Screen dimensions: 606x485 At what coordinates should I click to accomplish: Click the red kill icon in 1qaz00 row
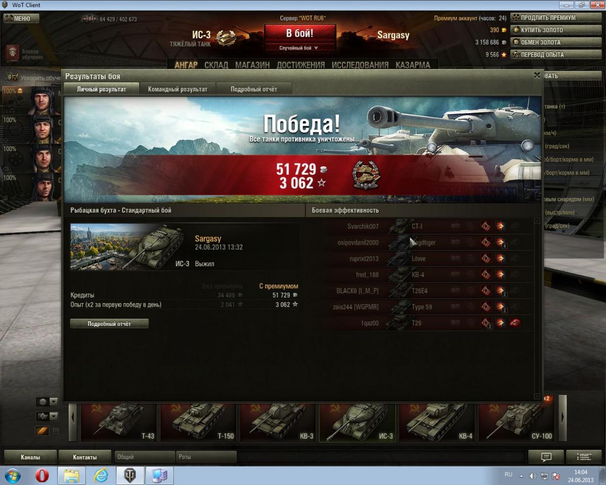515,323
